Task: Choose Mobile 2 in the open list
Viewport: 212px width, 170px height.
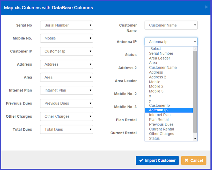Action: (x=169, y=86)
